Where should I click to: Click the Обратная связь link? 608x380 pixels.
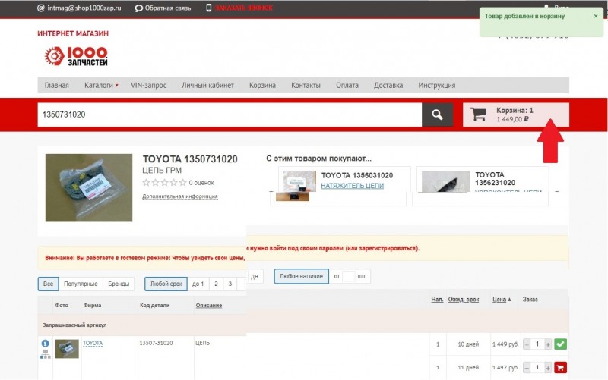point(168,8)
